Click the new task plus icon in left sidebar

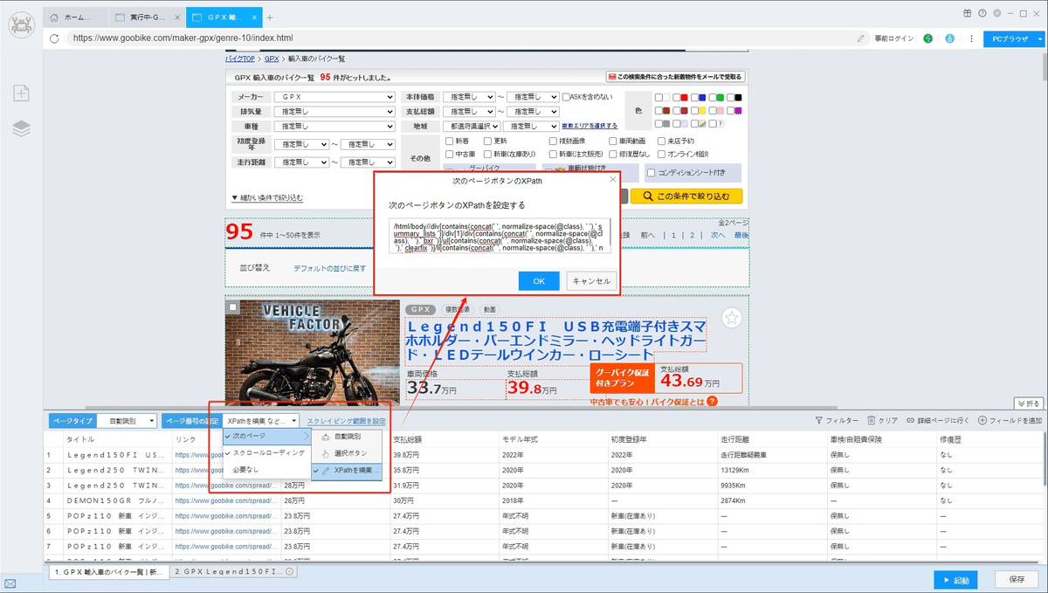pyautogui.click(x=22, y=93)
